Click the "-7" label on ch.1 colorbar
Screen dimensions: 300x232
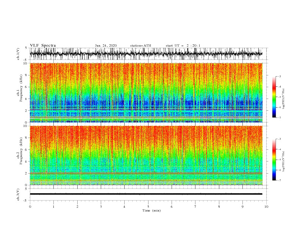coord(279,118)
